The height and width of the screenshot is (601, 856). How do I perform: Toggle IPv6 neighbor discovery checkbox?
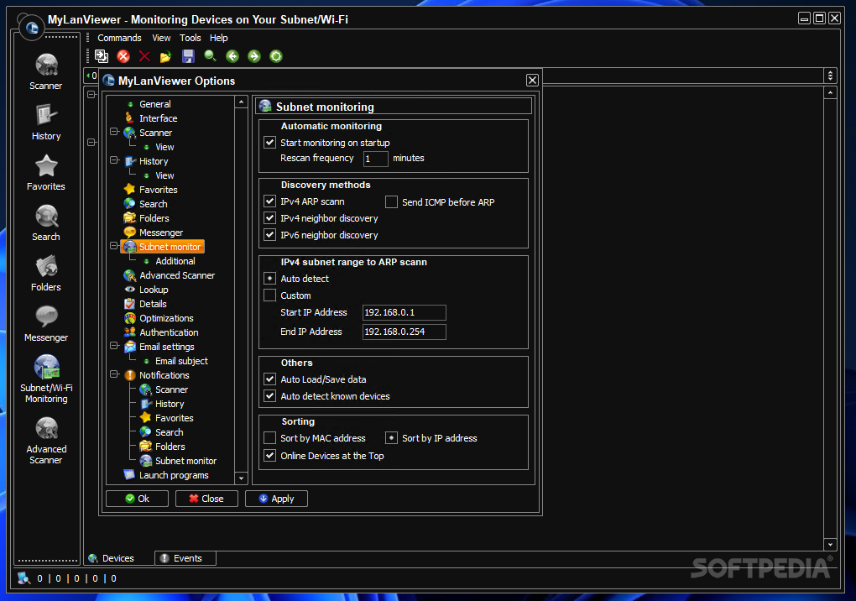[x=269, y=235]
